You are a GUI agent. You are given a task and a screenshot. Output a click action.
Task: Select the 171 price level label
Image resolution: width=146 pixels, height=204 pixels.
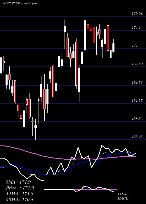(x=135, y=46)
